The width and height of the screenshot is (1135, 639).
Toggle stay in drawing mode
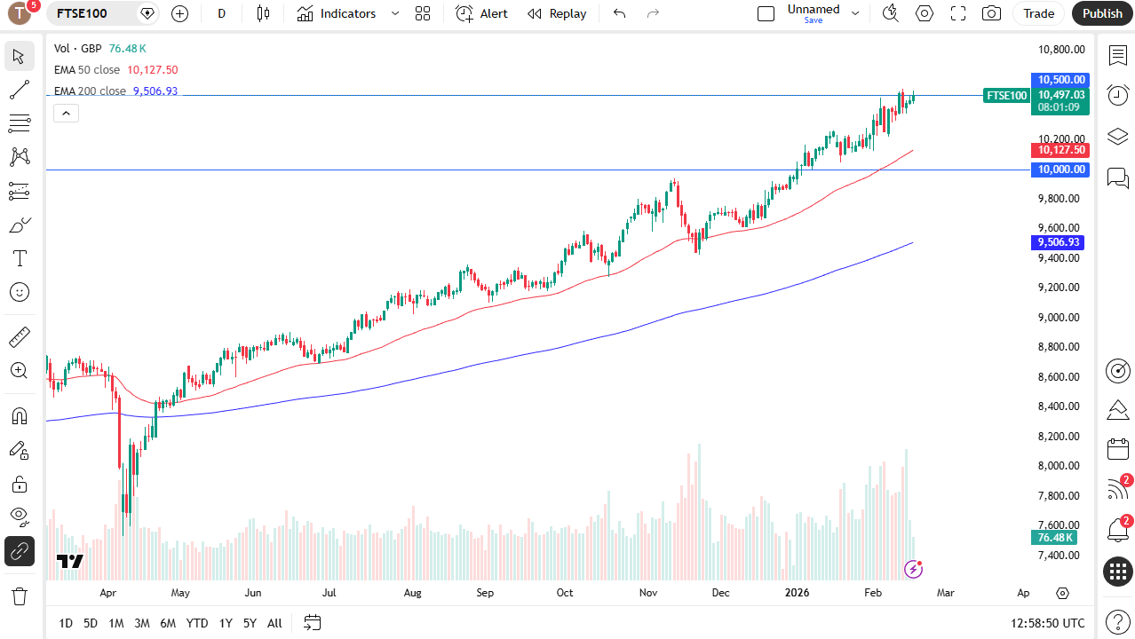(19, 450)
